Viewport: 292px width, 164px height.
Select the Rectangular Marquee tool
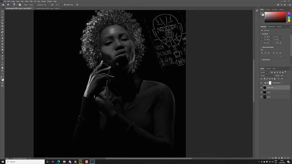click(x=2, y=14)
